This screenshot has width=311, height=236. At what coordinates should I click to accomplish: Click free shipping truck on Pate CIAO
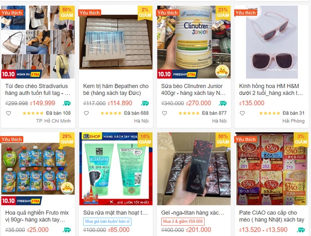(301, 230)
